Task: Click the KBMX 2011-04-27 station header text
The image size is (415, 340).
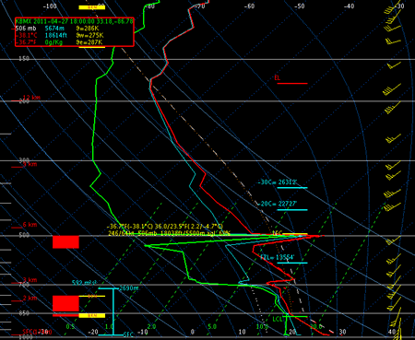Action: (75, 21)
